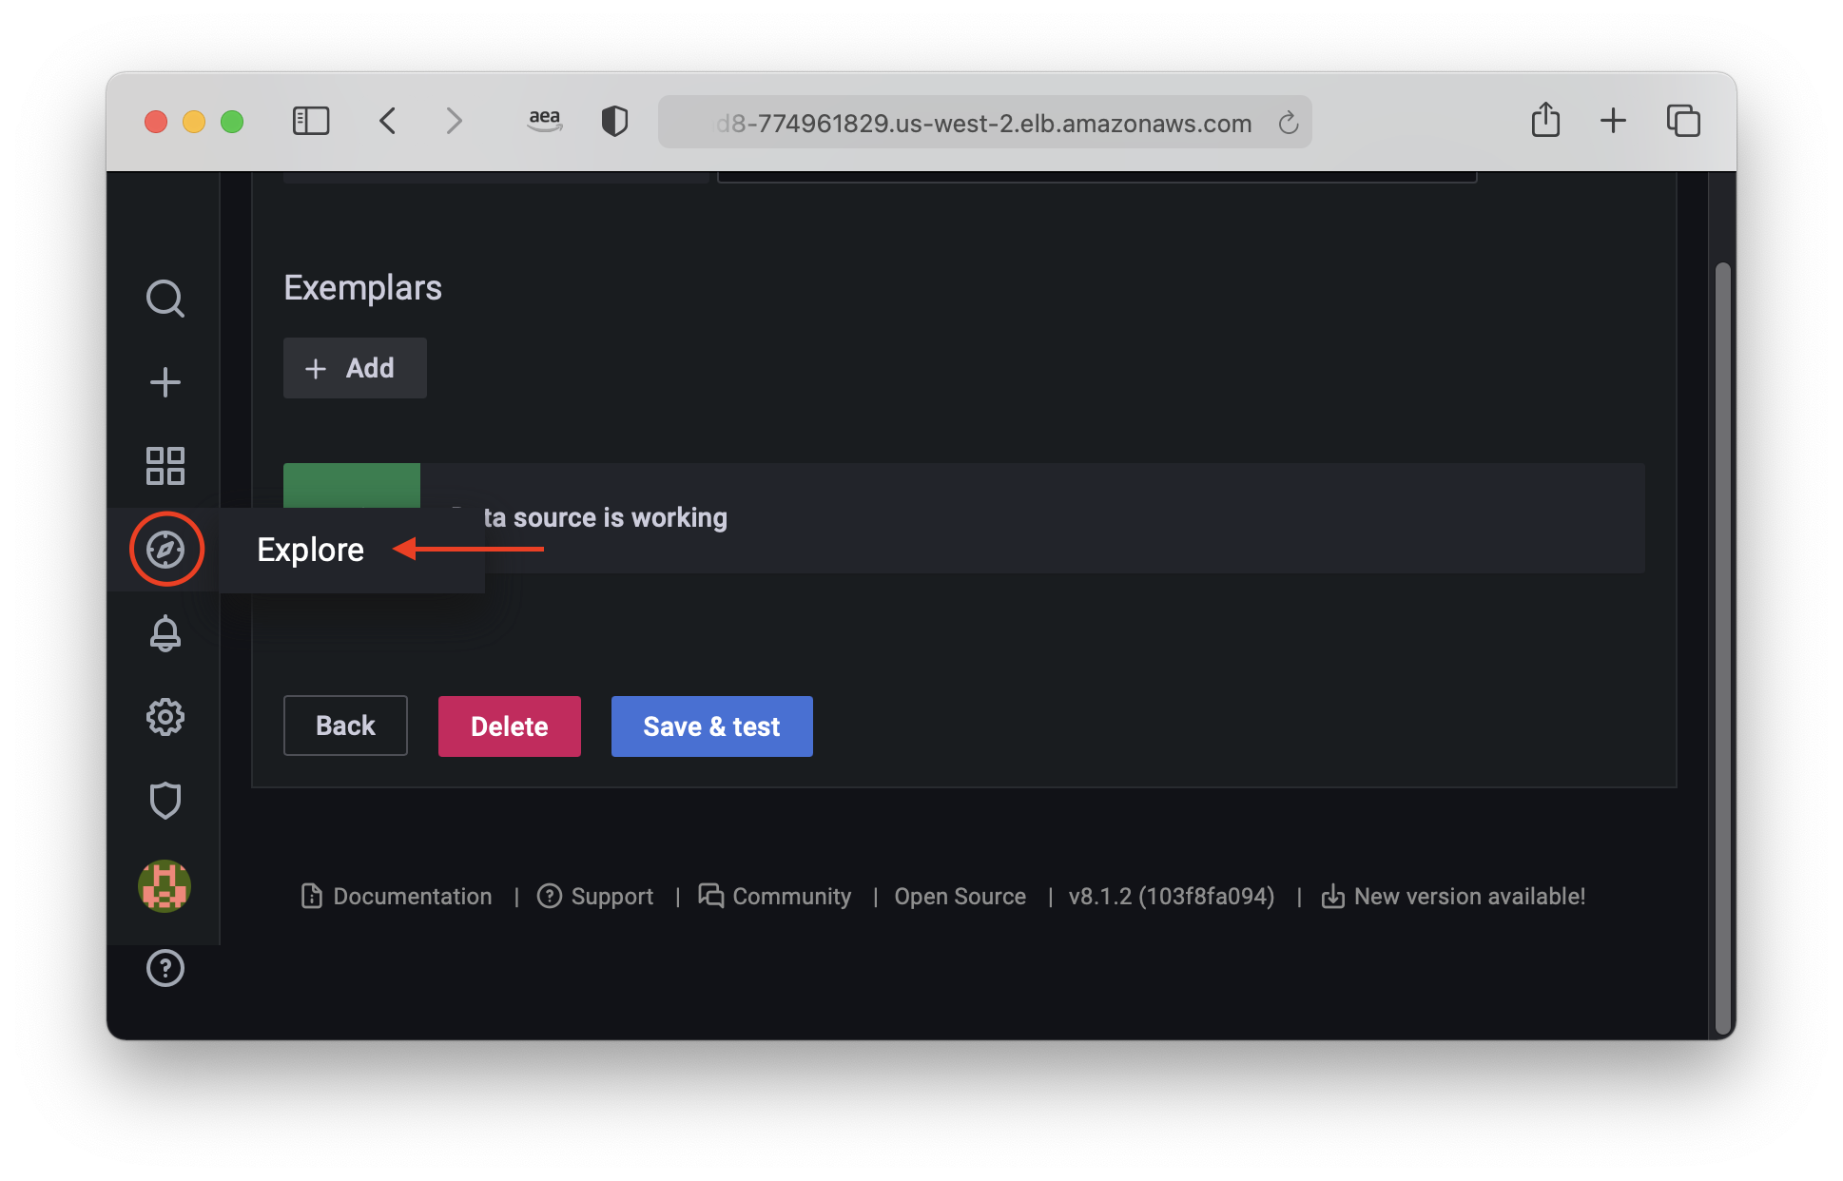The width and height of the screenshot is (1843, 1181).
Task: Open the Search panel
Action: 165,297
